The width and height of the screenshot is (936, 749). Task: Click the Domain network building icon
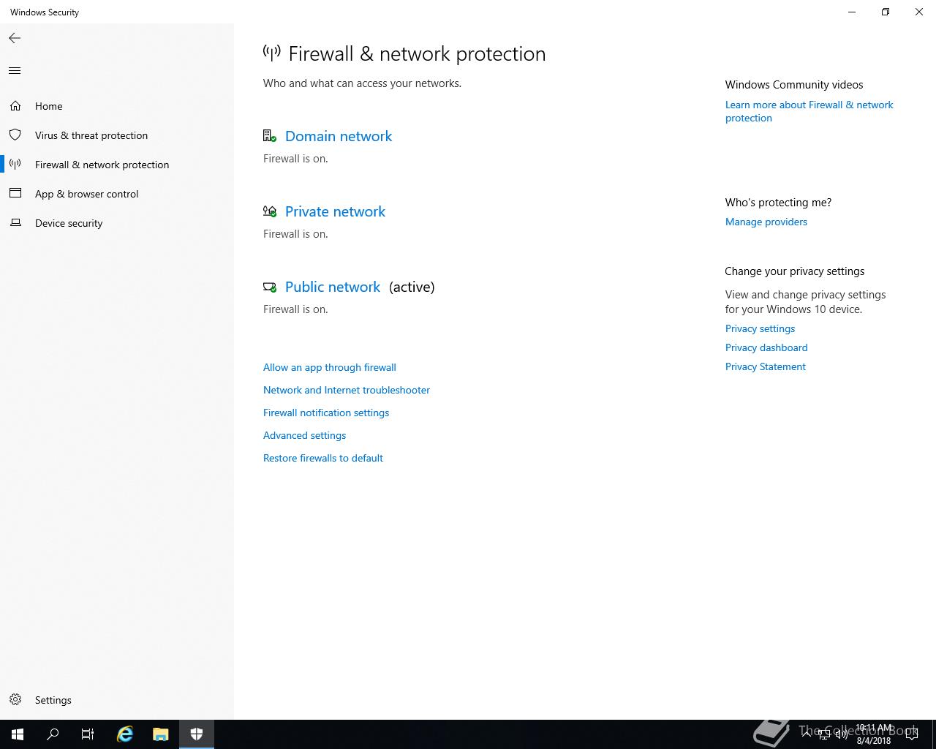[x=270, y=136]
